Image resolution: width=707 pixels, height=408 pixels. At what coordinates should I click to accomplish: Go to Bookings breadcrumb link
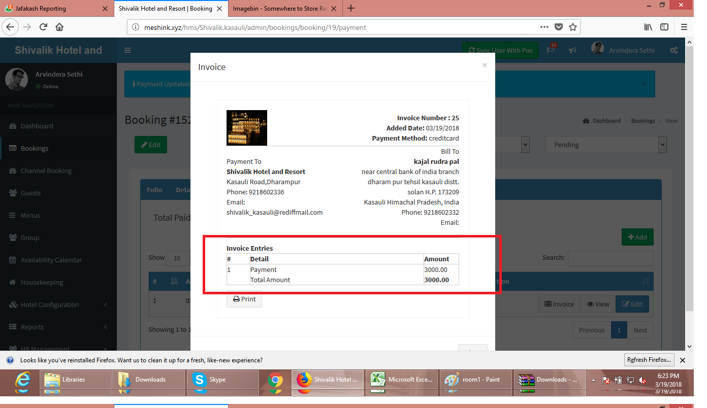[x=643, y=121]
